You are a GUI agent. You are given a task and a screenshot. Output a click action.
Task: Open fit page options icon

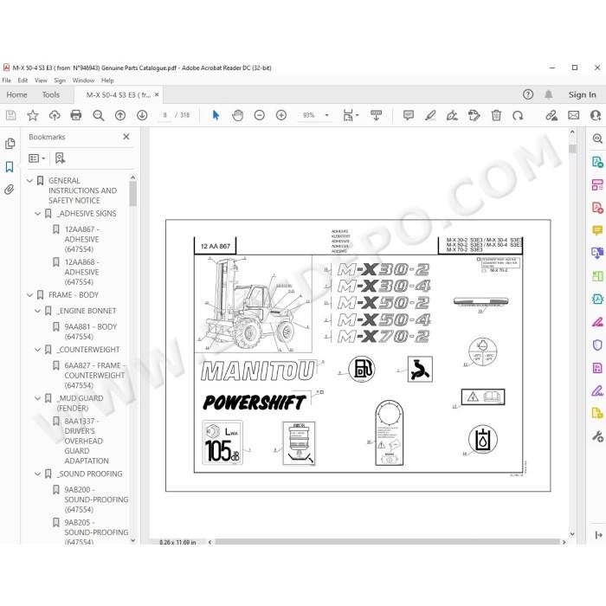click(351, 115)
